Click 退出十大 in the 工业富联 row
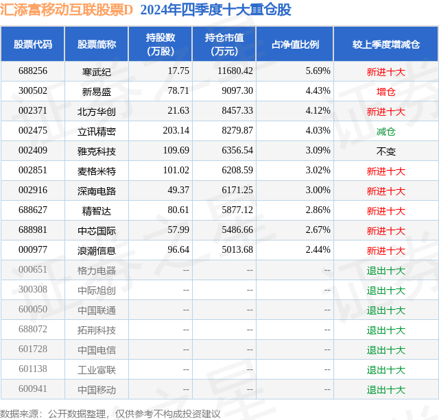This screenshot has width=439, height=420. (x=386, y=370)
